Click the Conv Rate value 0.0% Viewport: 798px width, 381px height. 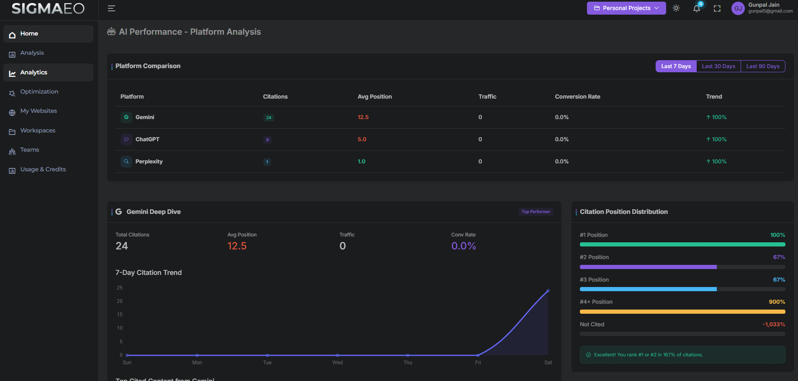463,246
